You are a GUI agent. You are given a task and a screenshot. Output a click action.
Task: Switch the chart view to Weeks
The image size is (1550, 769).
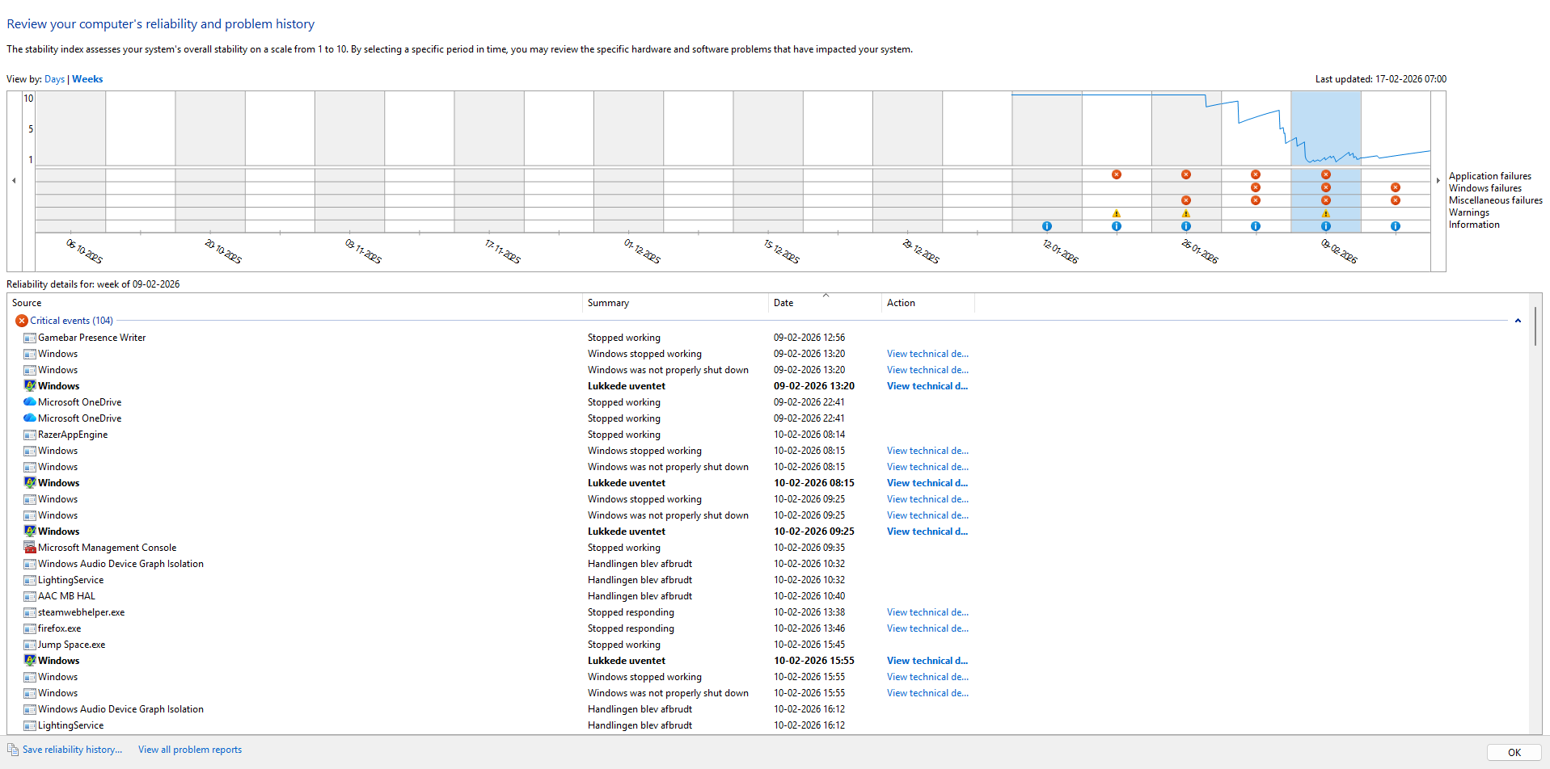point(87,79)
